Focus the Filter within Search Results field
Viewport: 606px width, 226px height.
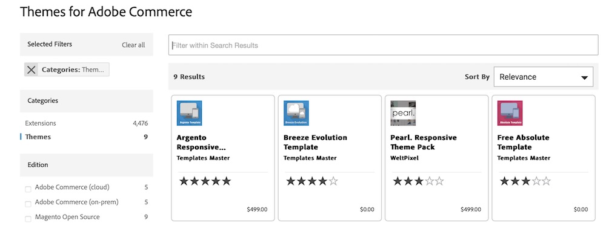[x=383, y=45]
